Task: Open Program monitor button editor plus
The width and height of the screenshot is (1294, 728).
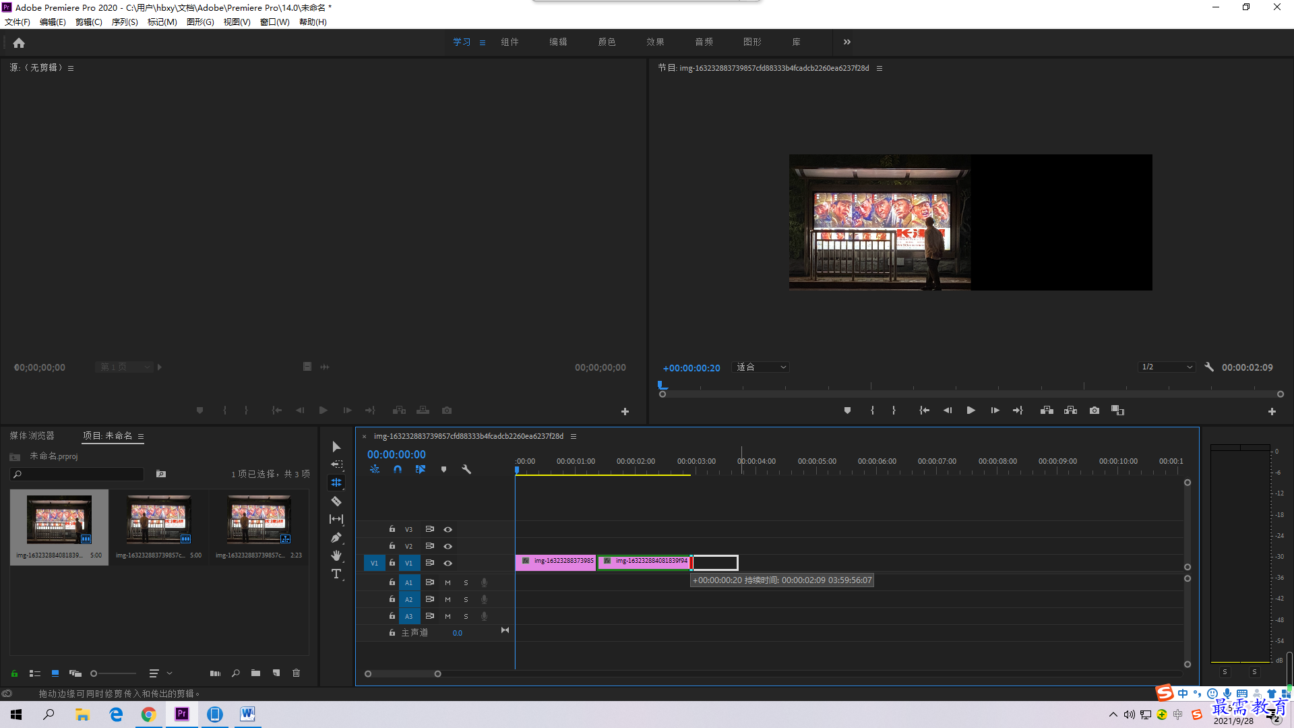Action: (x=1272, y=411)
